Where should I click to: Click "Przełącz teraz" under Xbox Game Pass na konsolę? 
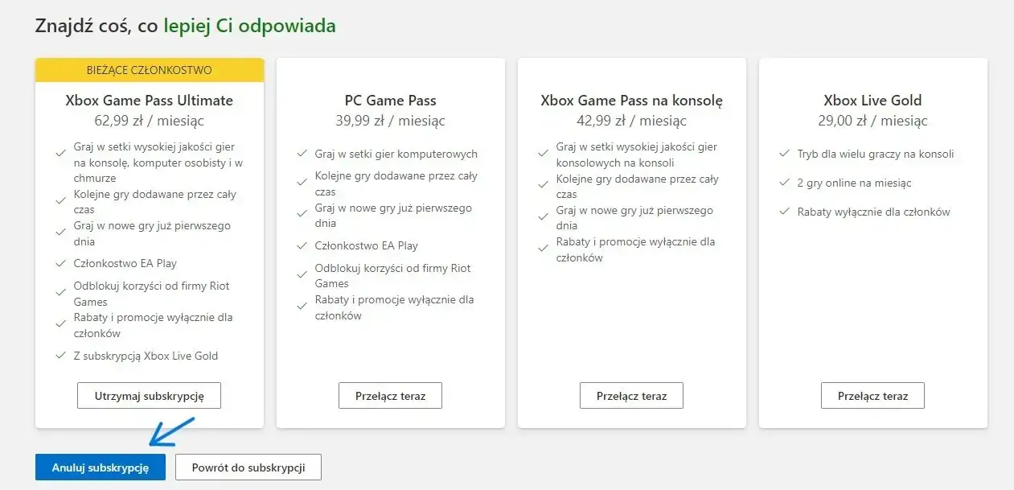click(631, 395)
